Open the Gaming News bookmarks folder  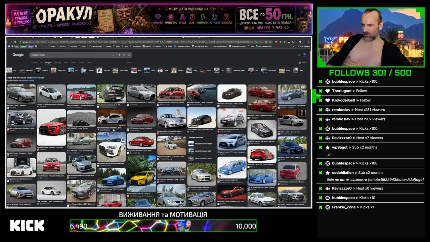96,46
